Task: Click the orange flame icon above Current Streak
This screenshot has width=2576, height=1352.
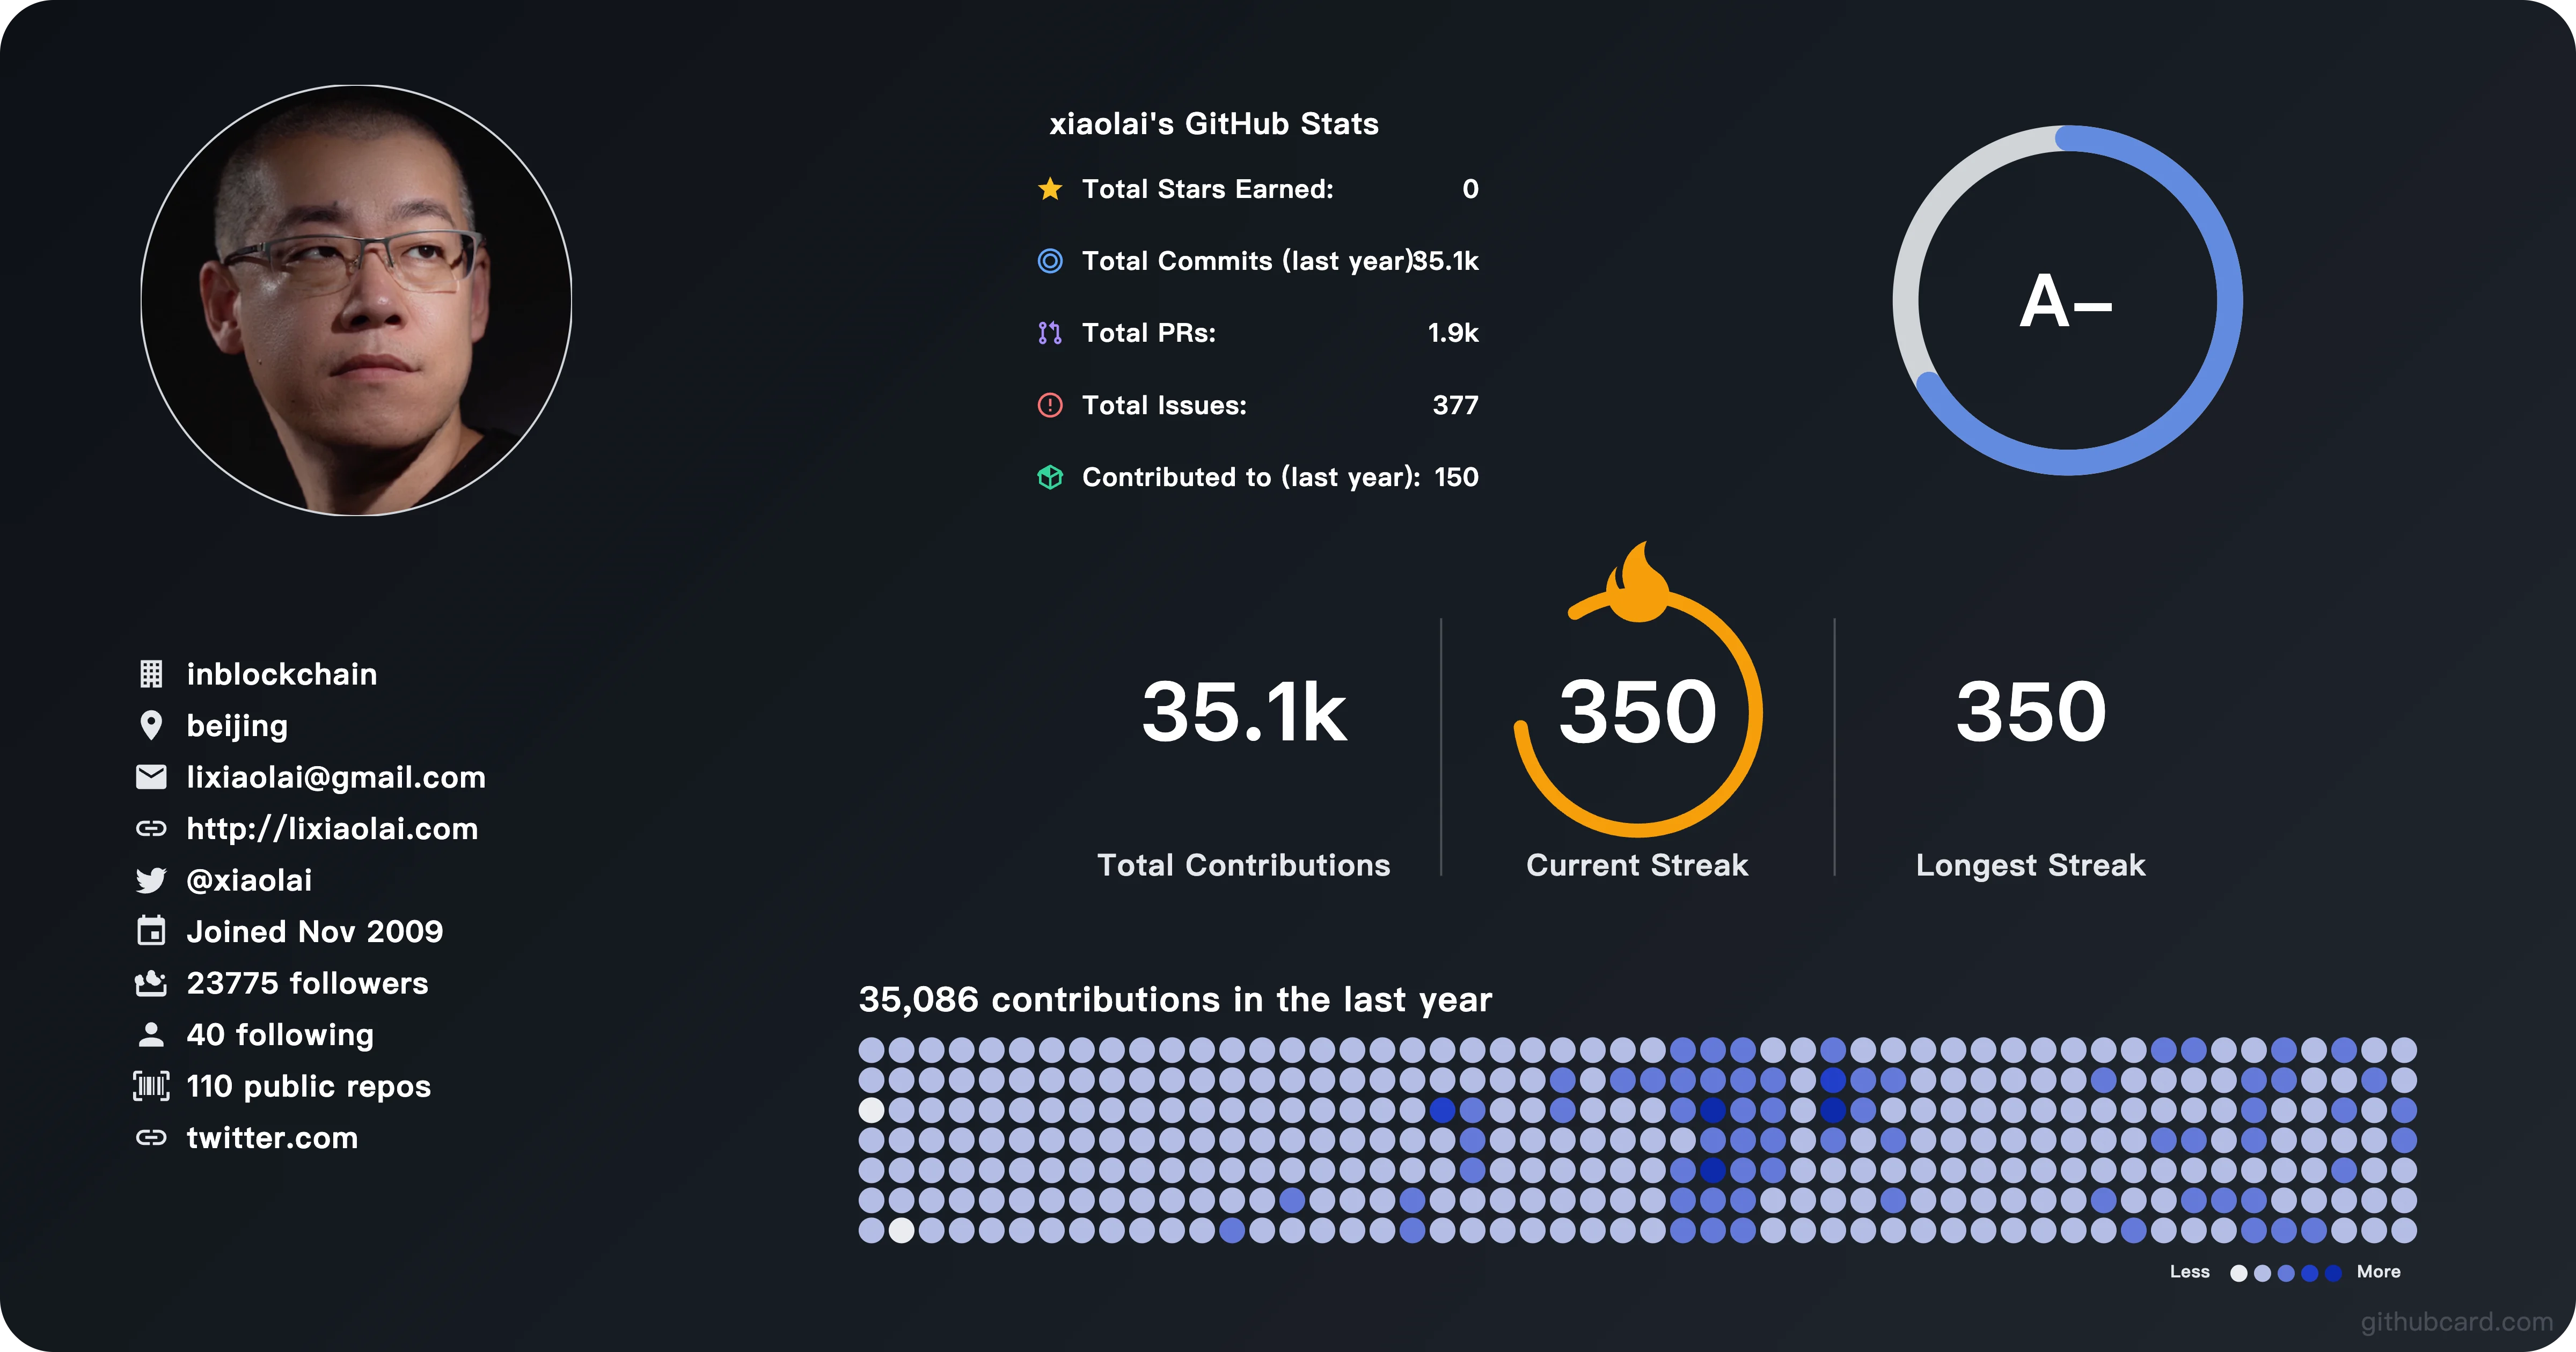Action: [1637, 583]
